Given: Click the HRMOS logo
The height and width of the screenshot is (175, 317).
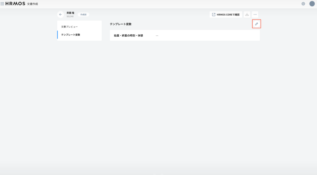Looking at the screenshot, I should pos(15,4).
